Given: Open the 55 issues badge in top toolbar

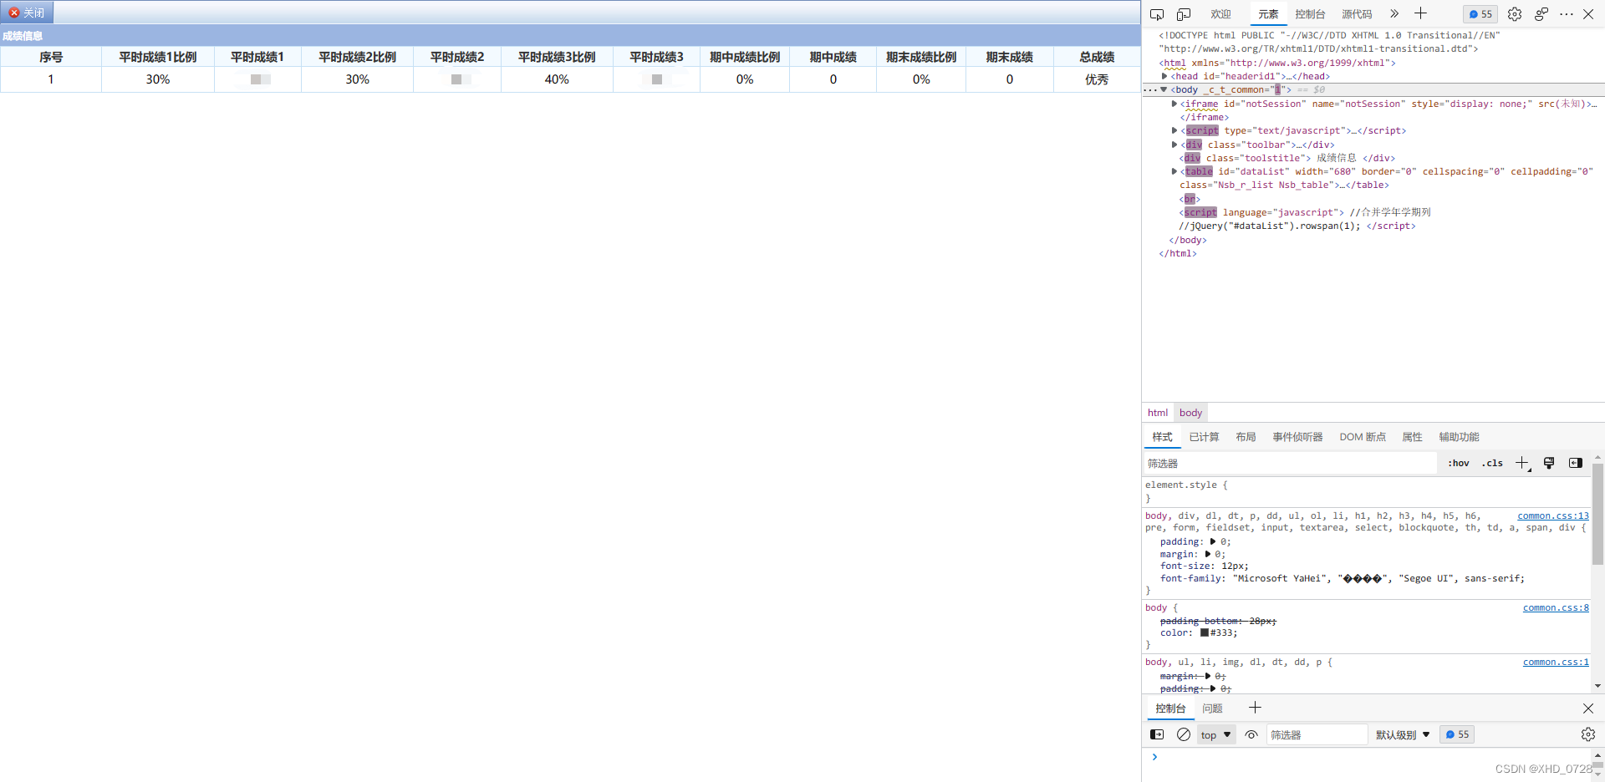Looking at the screenshot, I should (1480, 14).
